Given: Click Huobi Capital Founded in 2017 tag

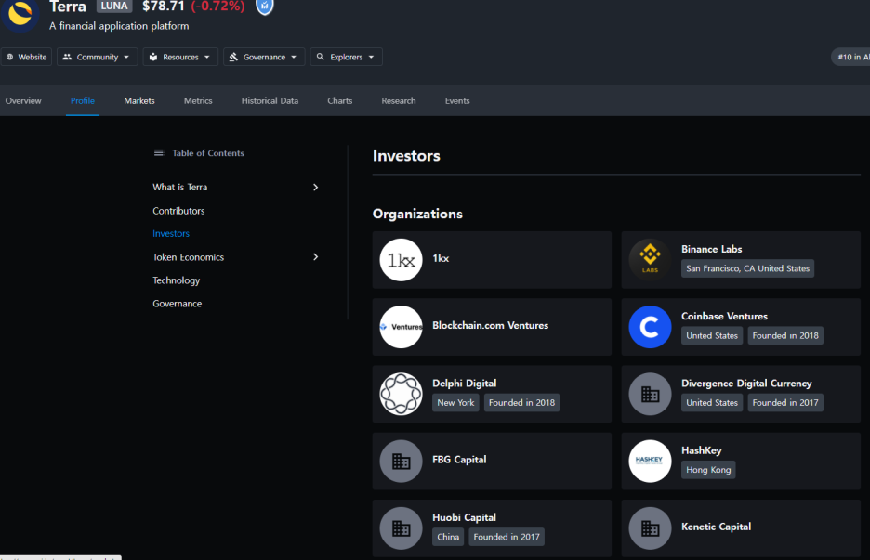Looking at the screenshot, I should 506,537.
